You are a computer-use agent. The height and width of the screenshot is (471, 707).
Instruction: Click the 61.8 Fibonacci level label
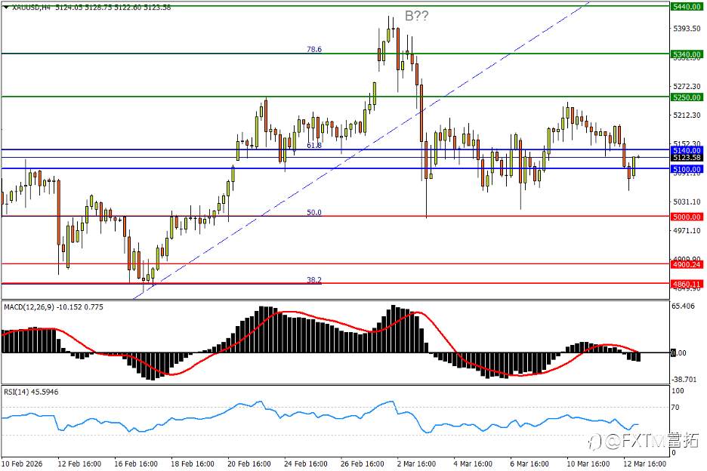[x=314, y=145]
